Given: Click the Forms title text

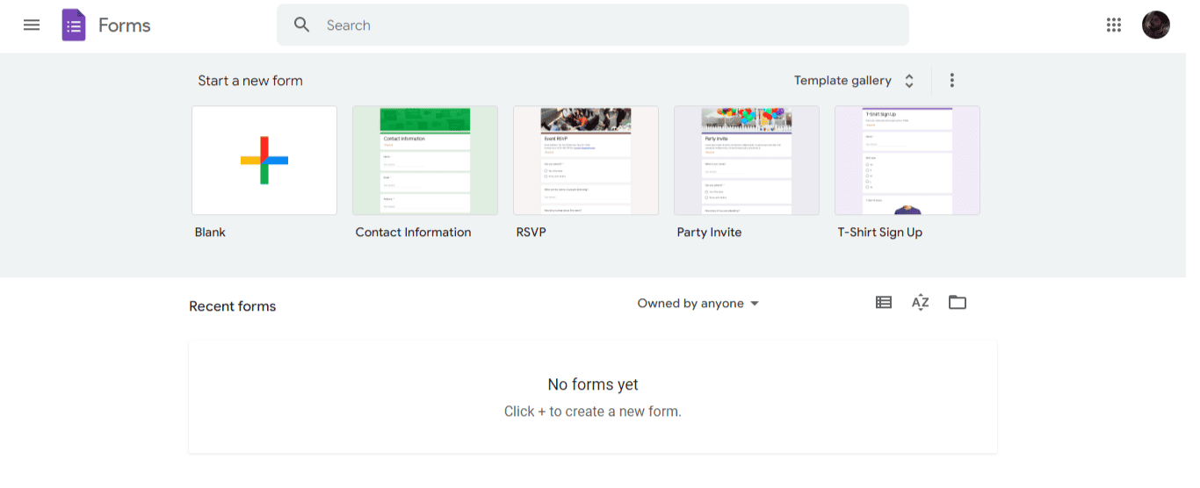Looking at the screenshot, I should coord(125,25).
